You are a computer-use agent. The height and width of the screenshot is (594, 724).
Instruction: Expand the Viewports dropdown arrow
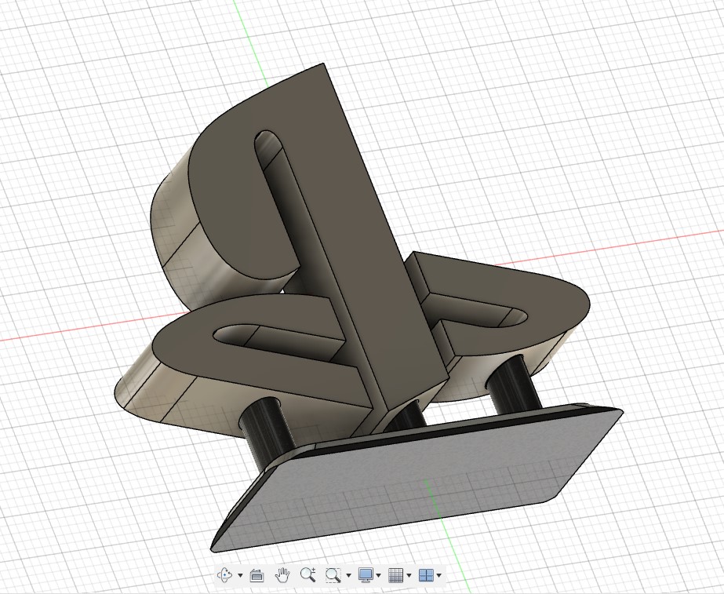(438, 575)
